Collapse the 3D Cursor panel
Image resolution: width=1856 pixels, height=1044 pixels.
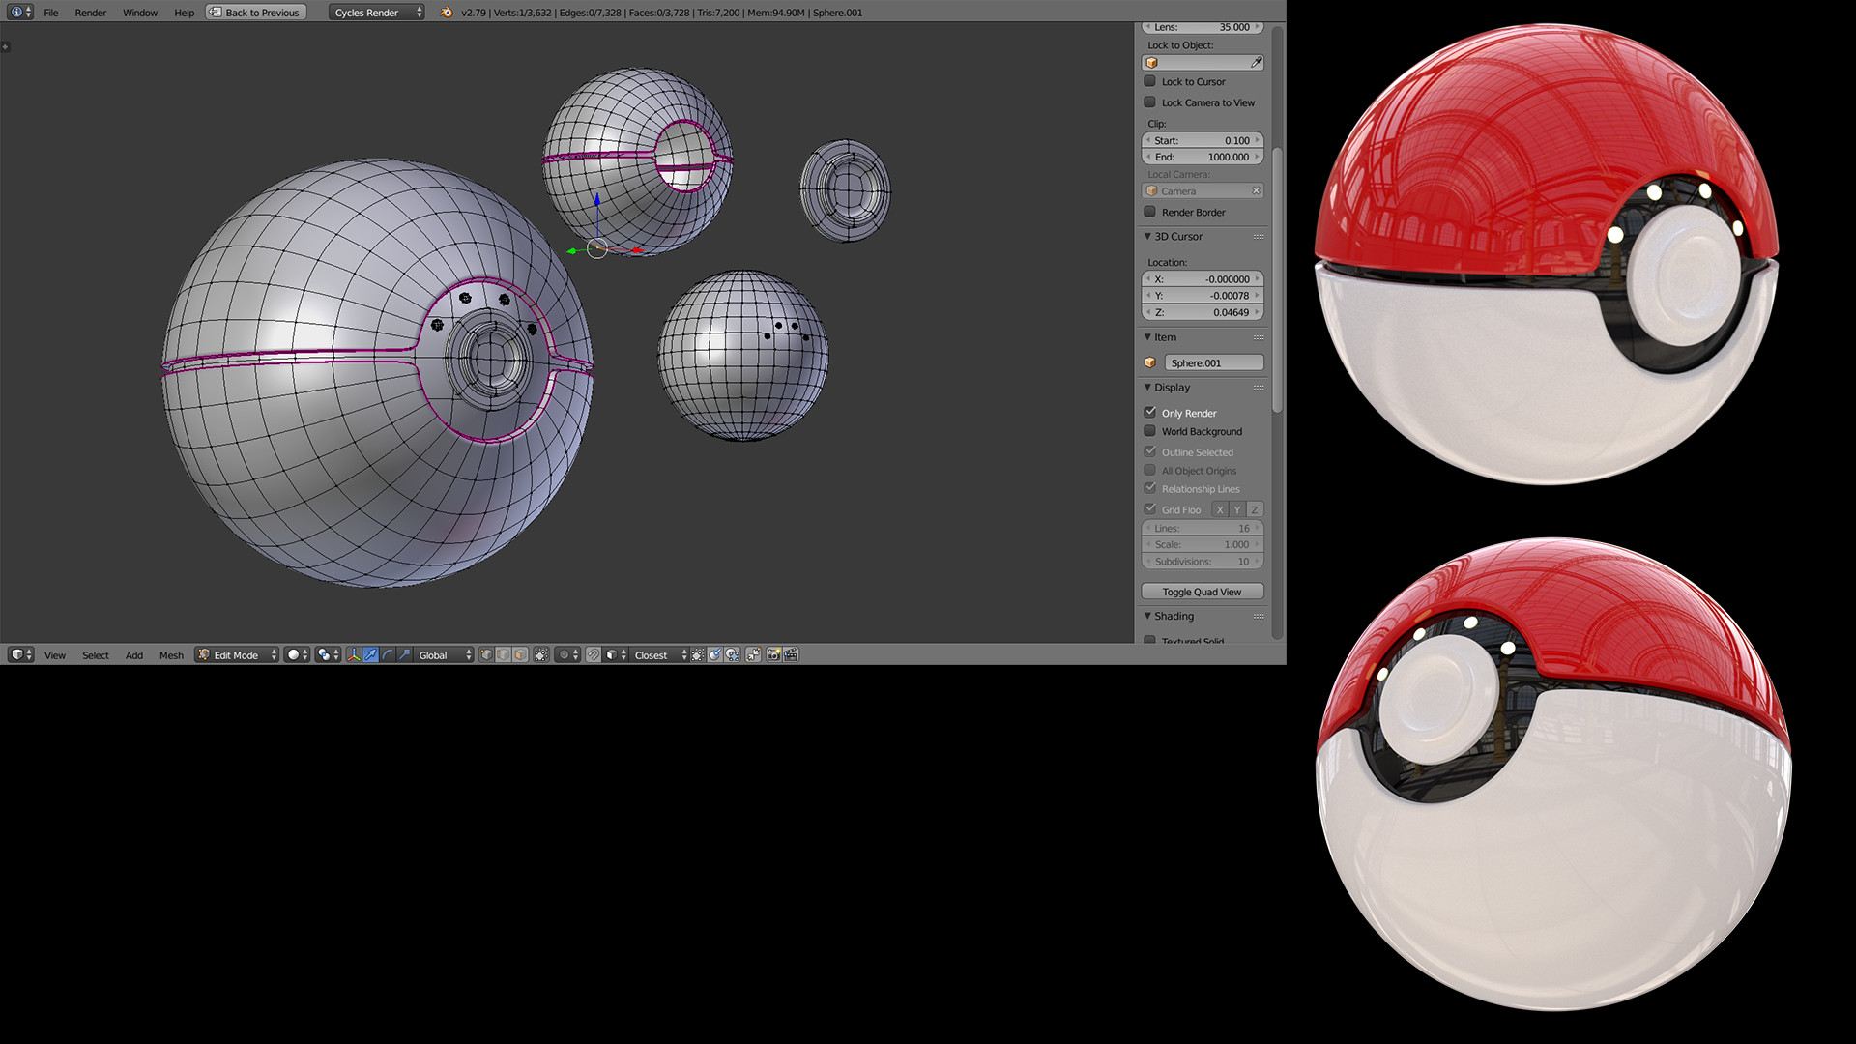click(1147, 236)
